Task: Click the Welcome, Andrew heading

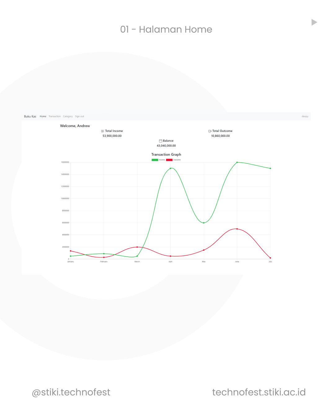Action: pyautogui.click(x=75, y=126)
